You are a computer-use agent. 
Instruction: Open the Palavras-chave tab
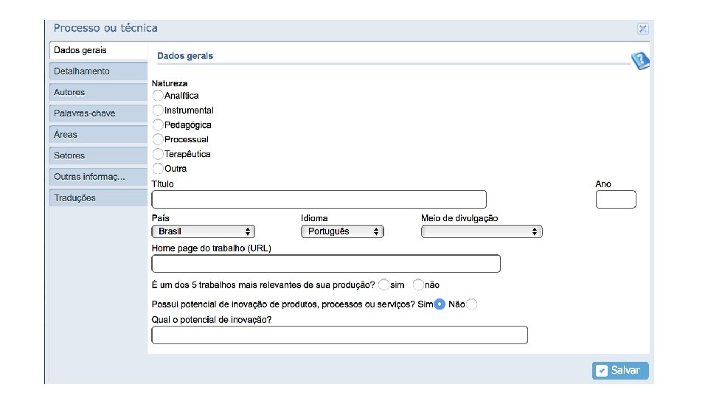coord(98,114)
